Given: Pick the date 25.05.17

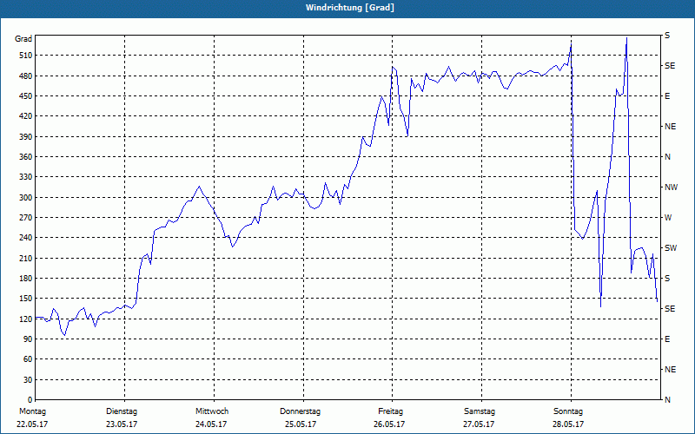Looking at the screenshot, I should [301, 424].
